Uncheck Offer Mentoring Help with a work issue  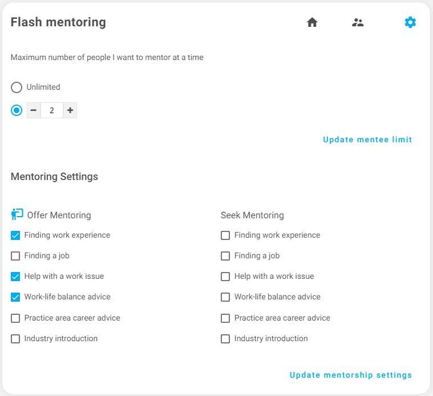point(15,277)
